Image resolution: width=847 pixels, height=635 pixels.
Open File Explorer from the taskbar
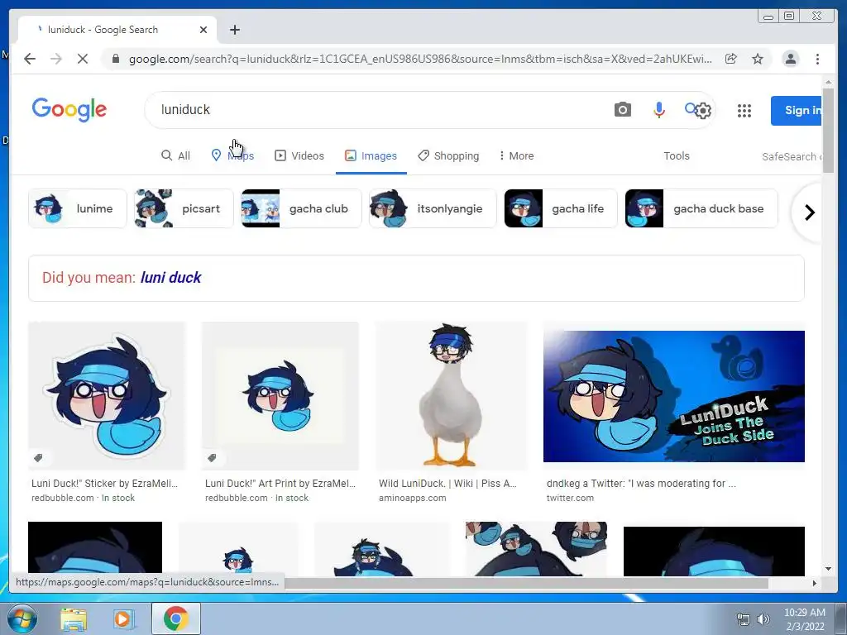pos(74,618)
